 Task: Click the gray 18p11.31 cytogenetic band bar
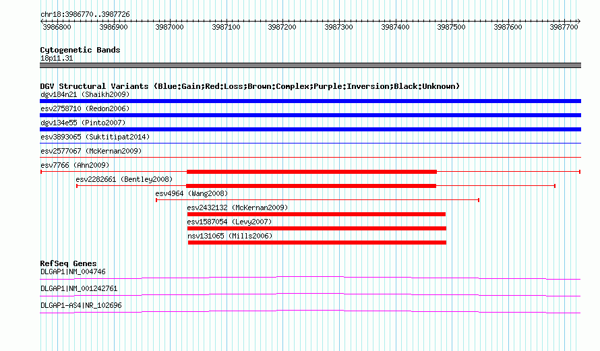pos(310,65)
